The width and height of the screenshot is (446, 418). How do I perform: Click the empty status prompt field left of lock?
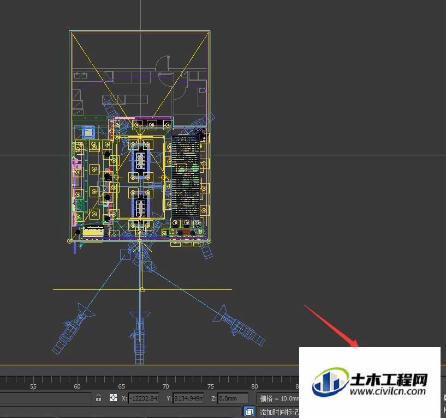click(x=45, y=398)
